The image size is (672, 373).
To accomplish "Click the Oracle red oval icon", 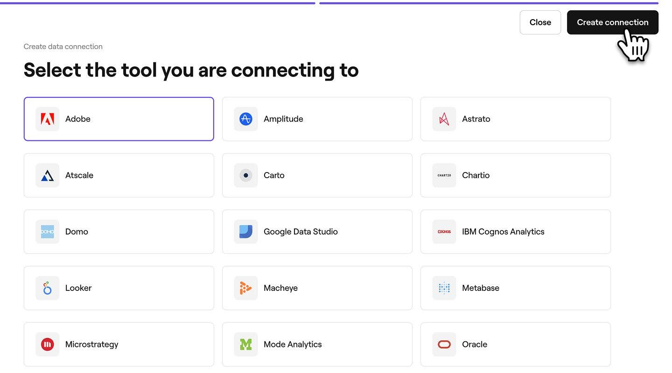I will click(444, 345).
